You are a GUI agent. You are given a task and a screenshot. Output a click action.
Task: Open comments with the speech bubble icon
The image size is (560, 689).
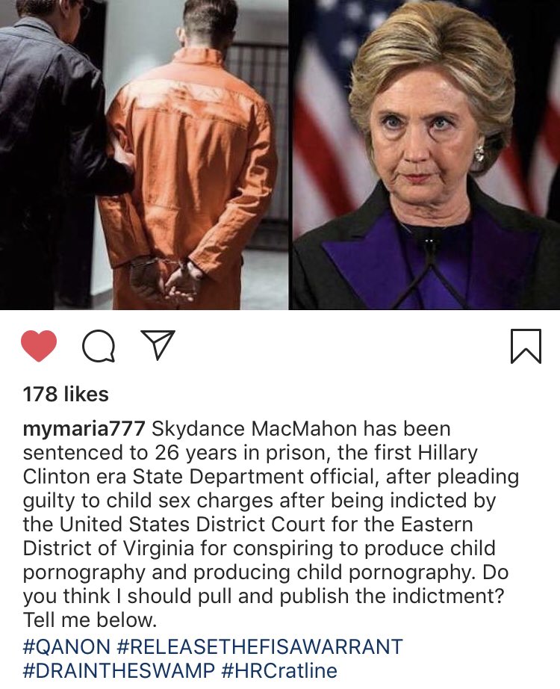tap(99, 346)
